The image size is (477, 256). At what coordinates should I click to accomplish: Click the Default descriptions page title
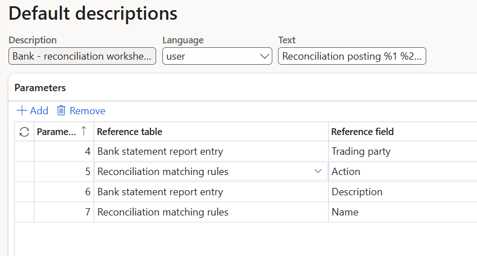(x=93, y=14)
